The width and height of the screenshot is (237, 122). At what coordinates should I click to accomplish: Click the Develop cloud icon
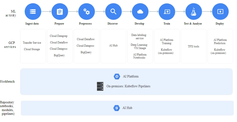coord(140,11)
